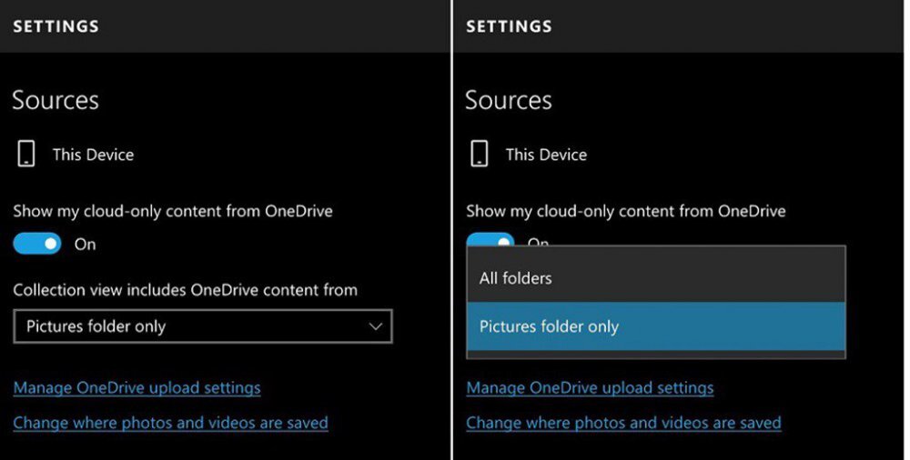Click the SETTINGS header in the right panel
Viewport: 910px width, 460px height.
(509, 26)
